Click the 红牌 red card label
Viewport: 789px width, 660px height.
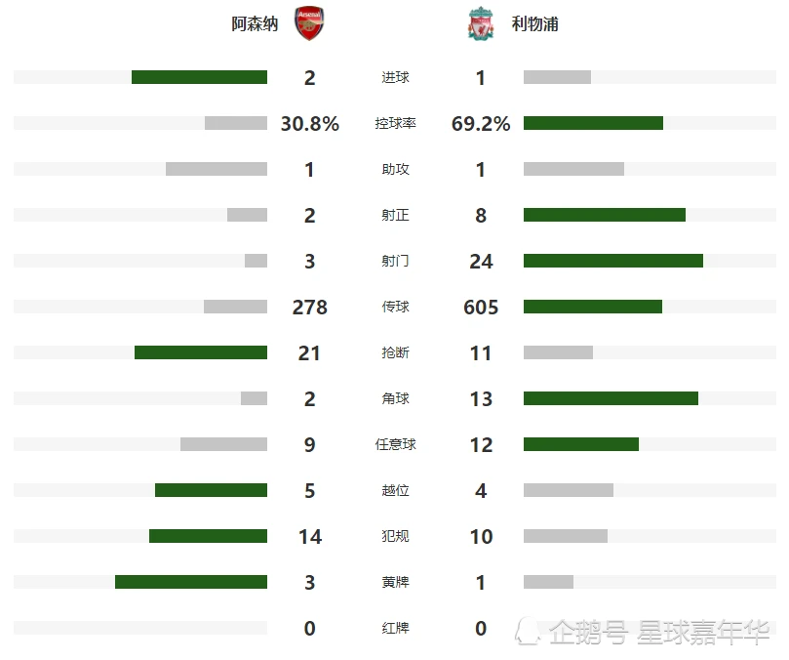coord(395,628)
